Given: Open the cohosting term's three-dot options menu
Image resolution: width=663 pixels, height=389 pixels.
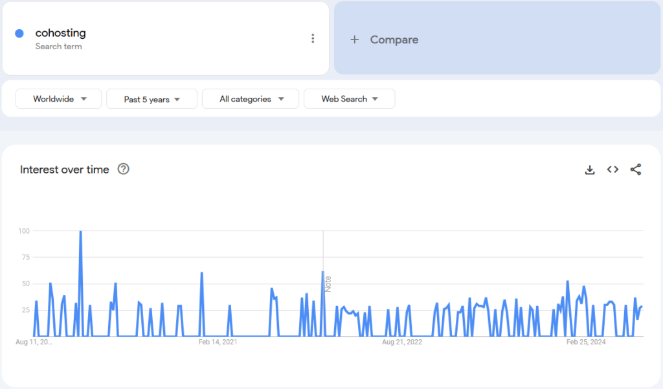Looking at the screenshot, I should click(313, 39).
